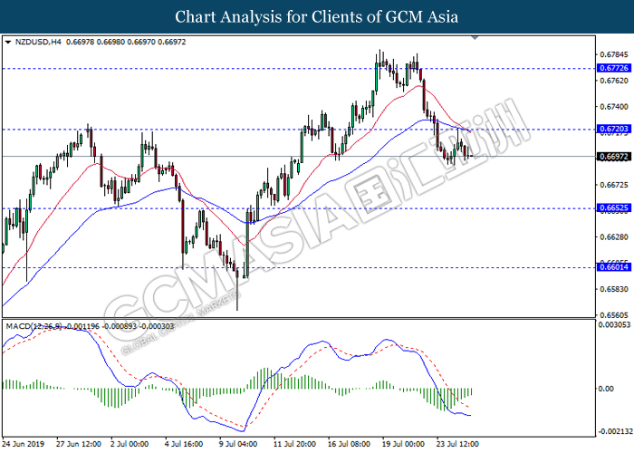634x453 pixels.
Task: Click the 16 Jul 08:00 time label
Action: (x=349, y=444)
